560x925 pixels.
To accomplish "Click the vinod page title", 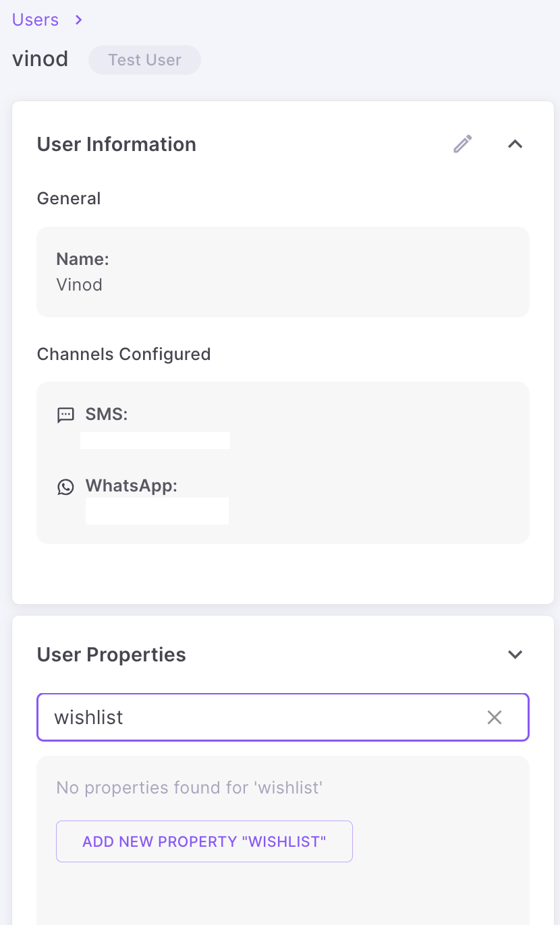I will (x=40, y=59).
